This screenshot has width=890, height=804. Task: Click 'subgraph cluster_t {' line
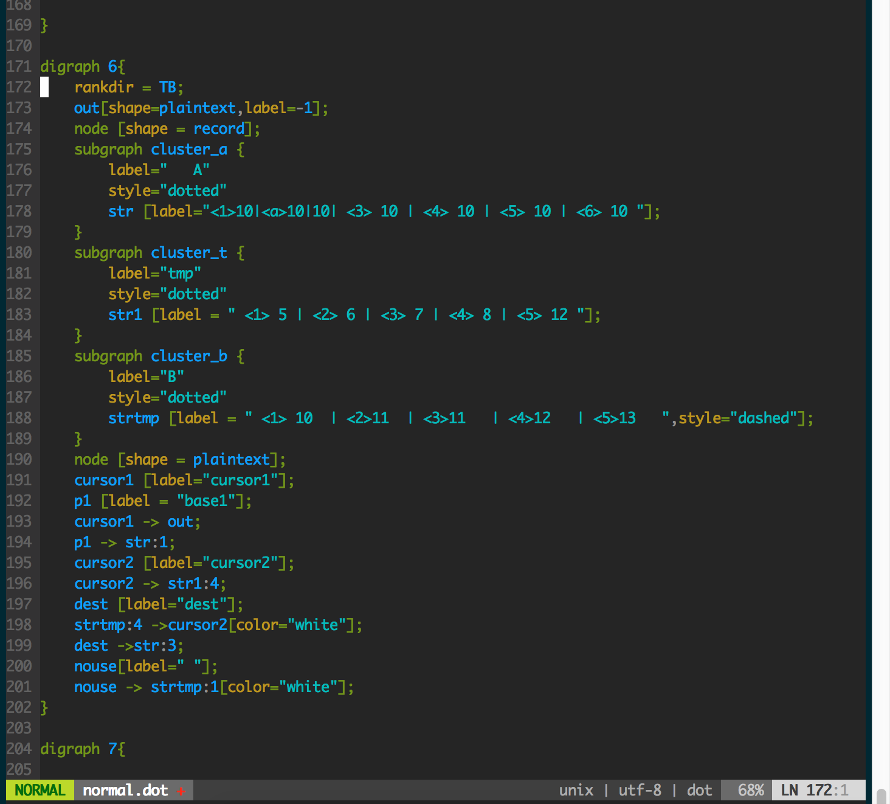click(x=159, y=252)
